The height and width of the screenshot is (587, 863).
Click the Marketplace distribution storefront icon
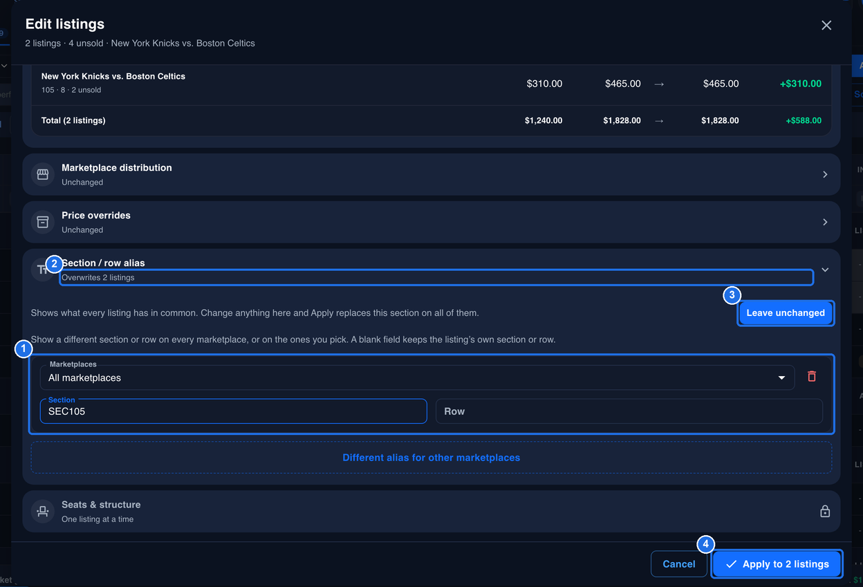pos(43,174)
